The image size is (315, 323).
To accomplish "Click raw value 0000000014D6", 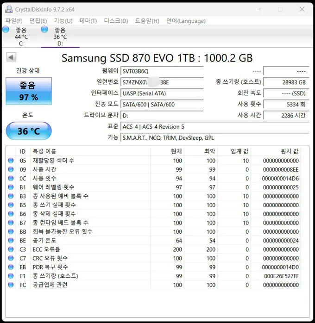I will point(280,179).
